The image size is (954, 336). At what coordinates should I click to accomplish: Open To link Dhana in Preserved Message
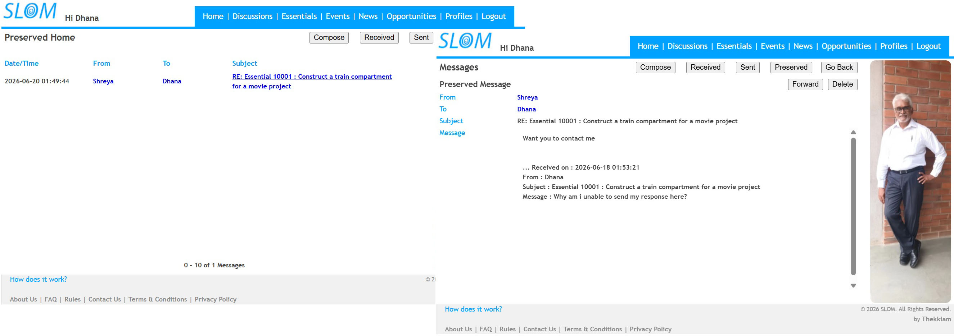526,109
